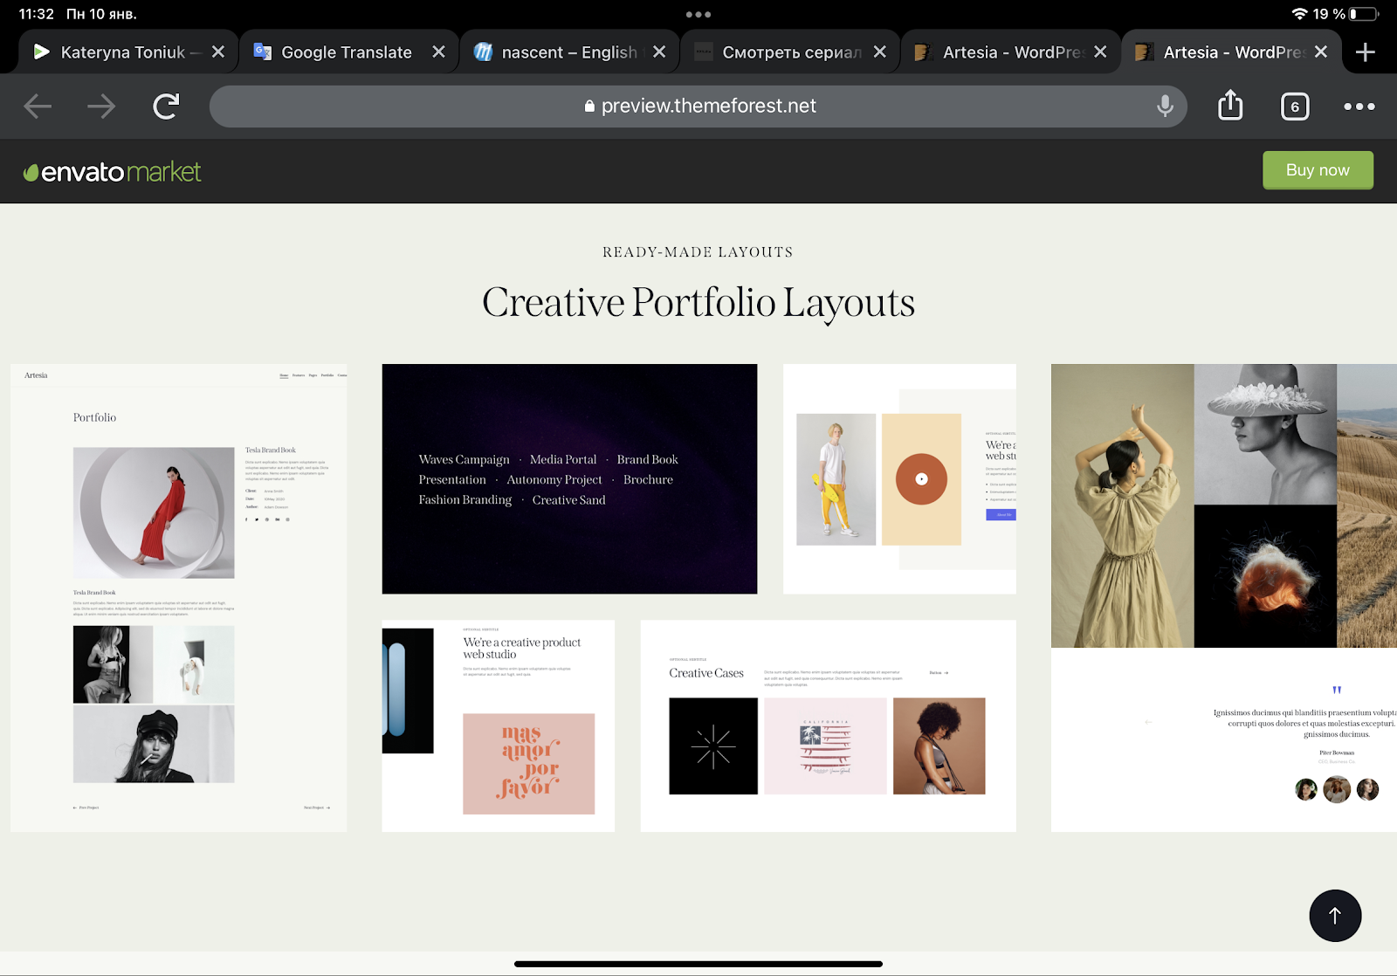Close the Смотреть сериал tab

[880, 52]
